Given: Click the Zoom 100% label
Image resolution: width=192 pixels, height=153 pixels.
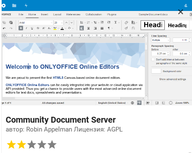Looking at the screenshot, I should [x=182, y=103].
